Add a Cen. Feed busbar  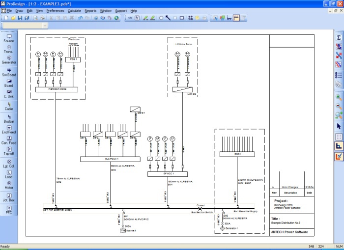click(9, 140)
